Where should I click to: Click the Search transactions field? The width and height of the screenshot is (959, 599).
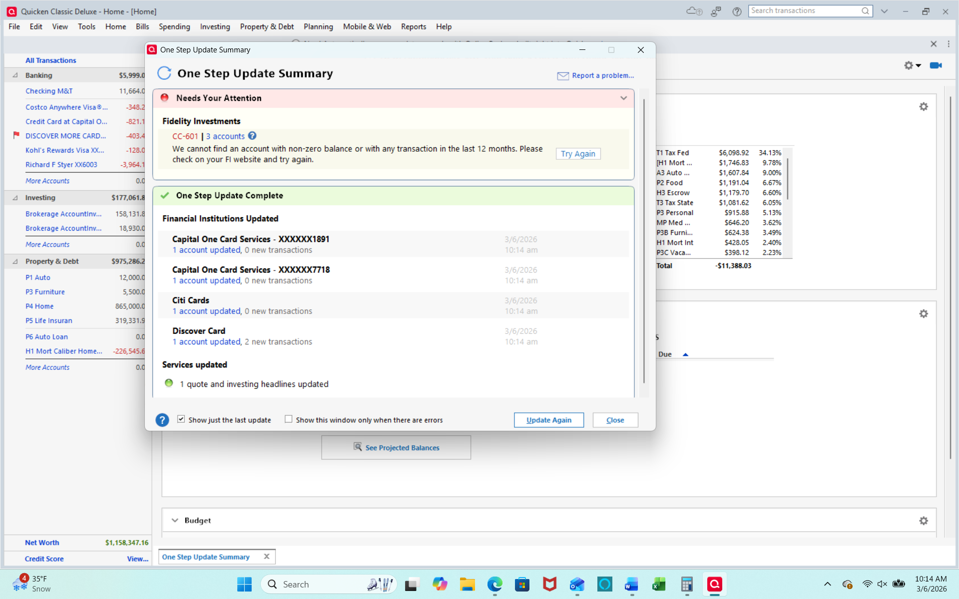click(804, 11)
